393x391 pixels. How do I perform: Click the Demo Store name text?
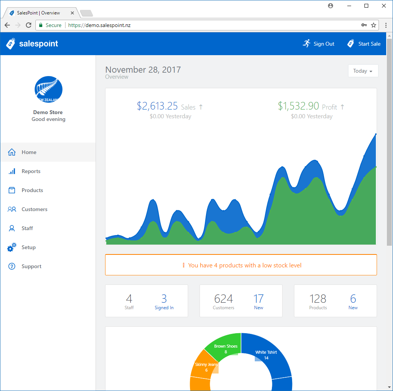tap(48, 112)
